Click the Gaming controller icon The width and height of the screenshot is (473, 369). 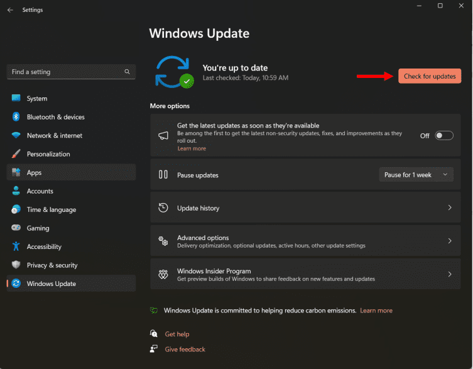click(16, 228)
